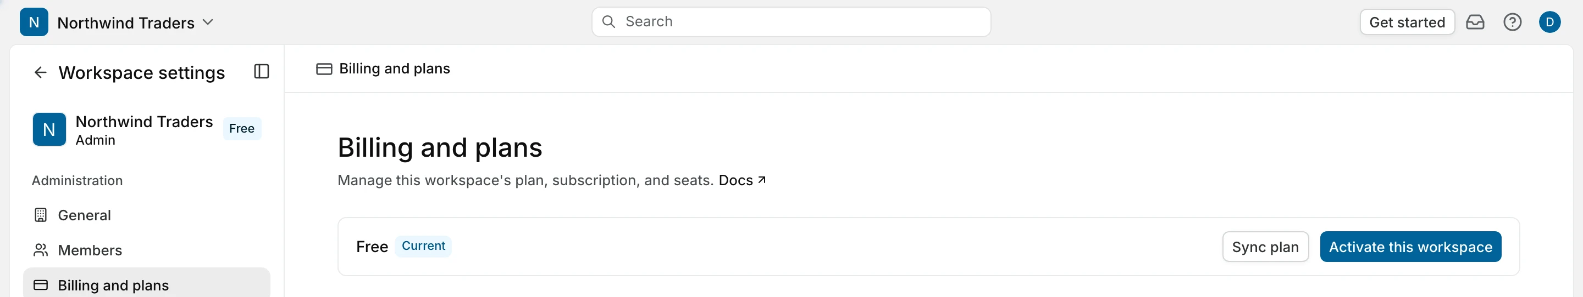Click the Members people icon

tap(41, 250)
